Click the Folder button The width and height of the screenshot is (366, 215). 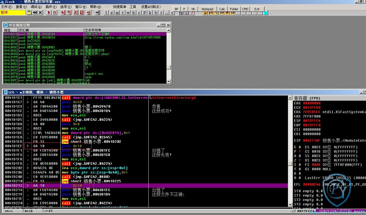click(x=234, y=9)
